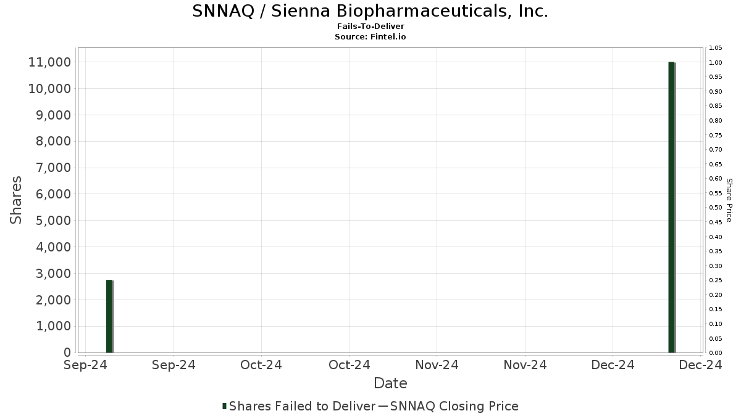The width and height of the screenshot is (741, 416).
Task: Click the Shares axis title
Action: click(x=17, y=200)
